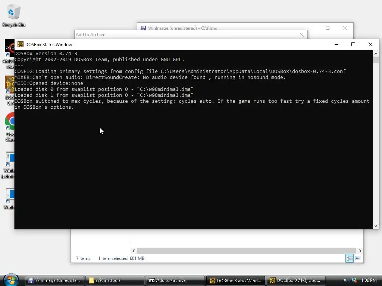Click the 'Loaded disk 1' console line
Viewport: 382px width, 286px height.
pos(104,95)
